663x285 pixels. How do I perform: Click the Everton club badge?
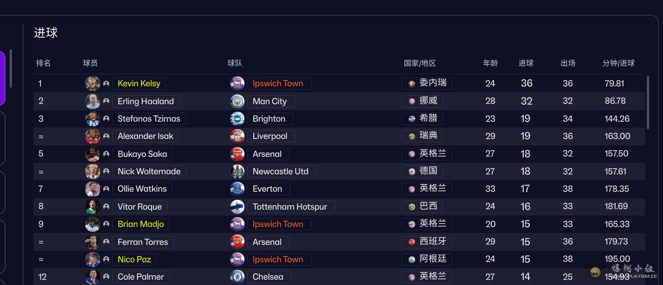(237, 189)
